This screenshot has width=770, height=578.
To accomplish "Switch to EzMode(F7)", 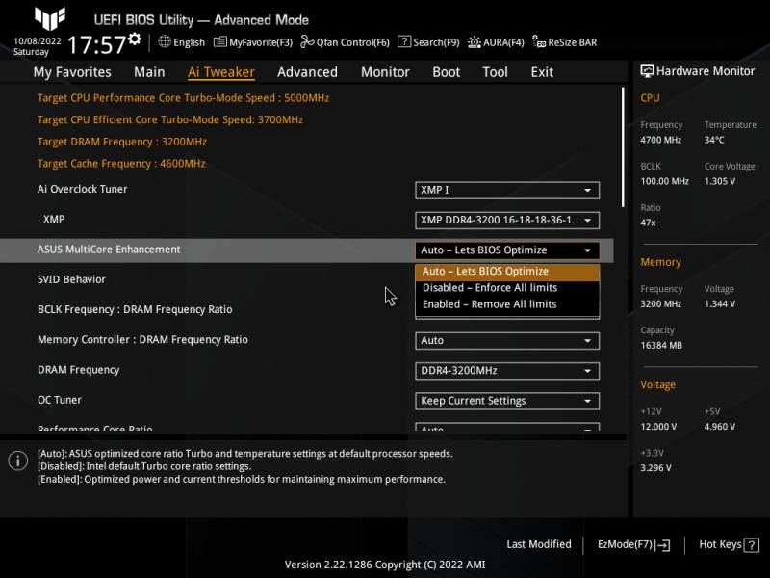I will [x=633, y=544].
